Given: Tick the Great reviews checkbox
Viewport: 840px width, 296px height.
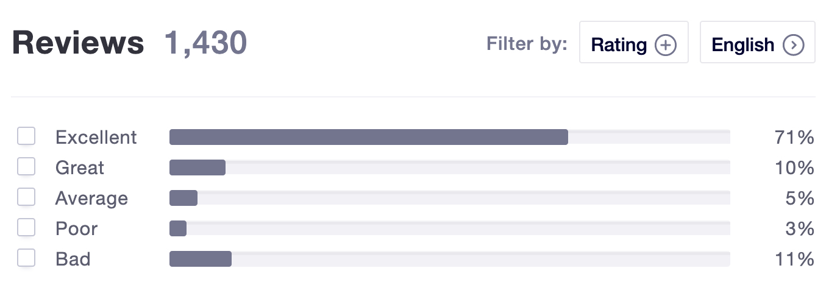Looking at the screenshot, I should [26, 167].
